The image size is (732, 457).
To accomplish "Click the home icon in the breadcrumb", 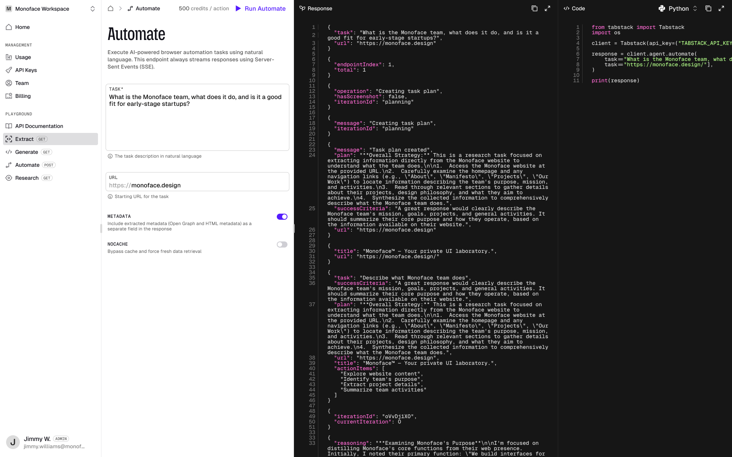I will point(111,8).
